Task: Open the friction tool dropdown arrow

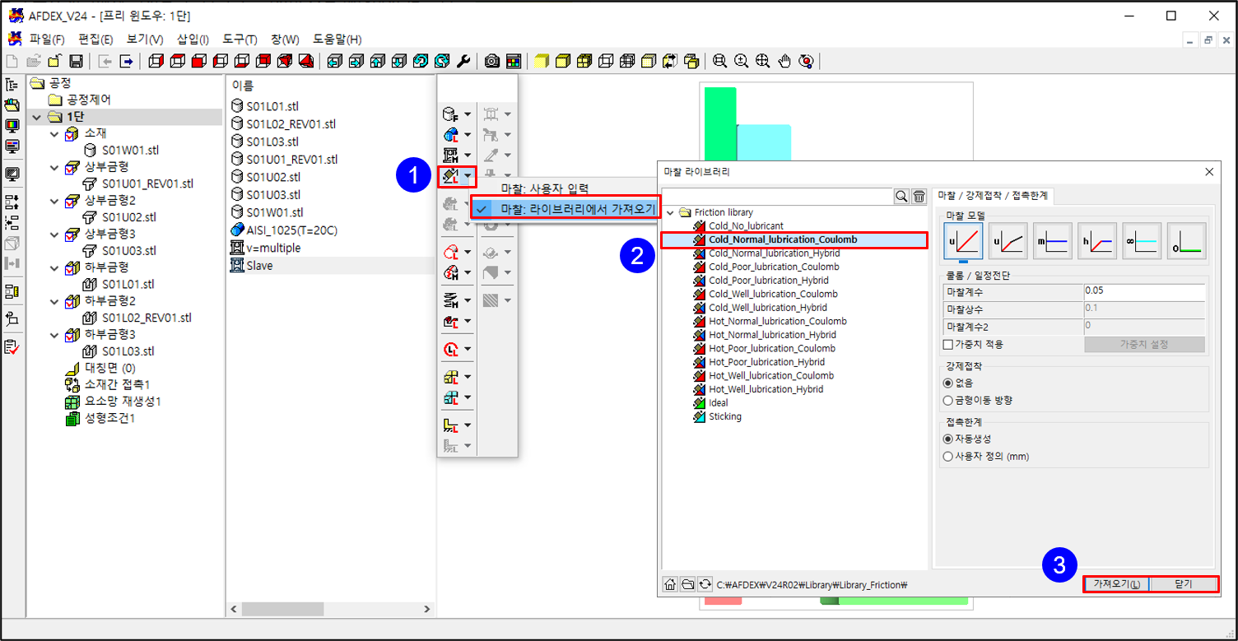Action: pyautogui.click(x=468, y=175)
